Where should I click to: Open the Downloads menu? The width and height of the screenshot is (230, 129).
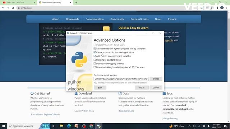73,19
